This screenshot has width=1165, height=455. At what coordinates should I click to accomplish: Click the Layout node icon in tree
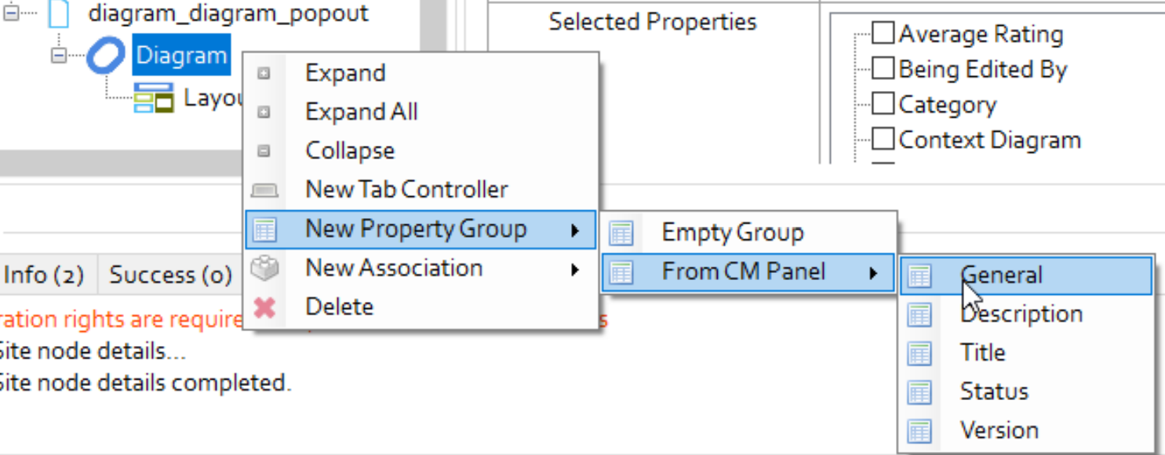click(154, 96)
